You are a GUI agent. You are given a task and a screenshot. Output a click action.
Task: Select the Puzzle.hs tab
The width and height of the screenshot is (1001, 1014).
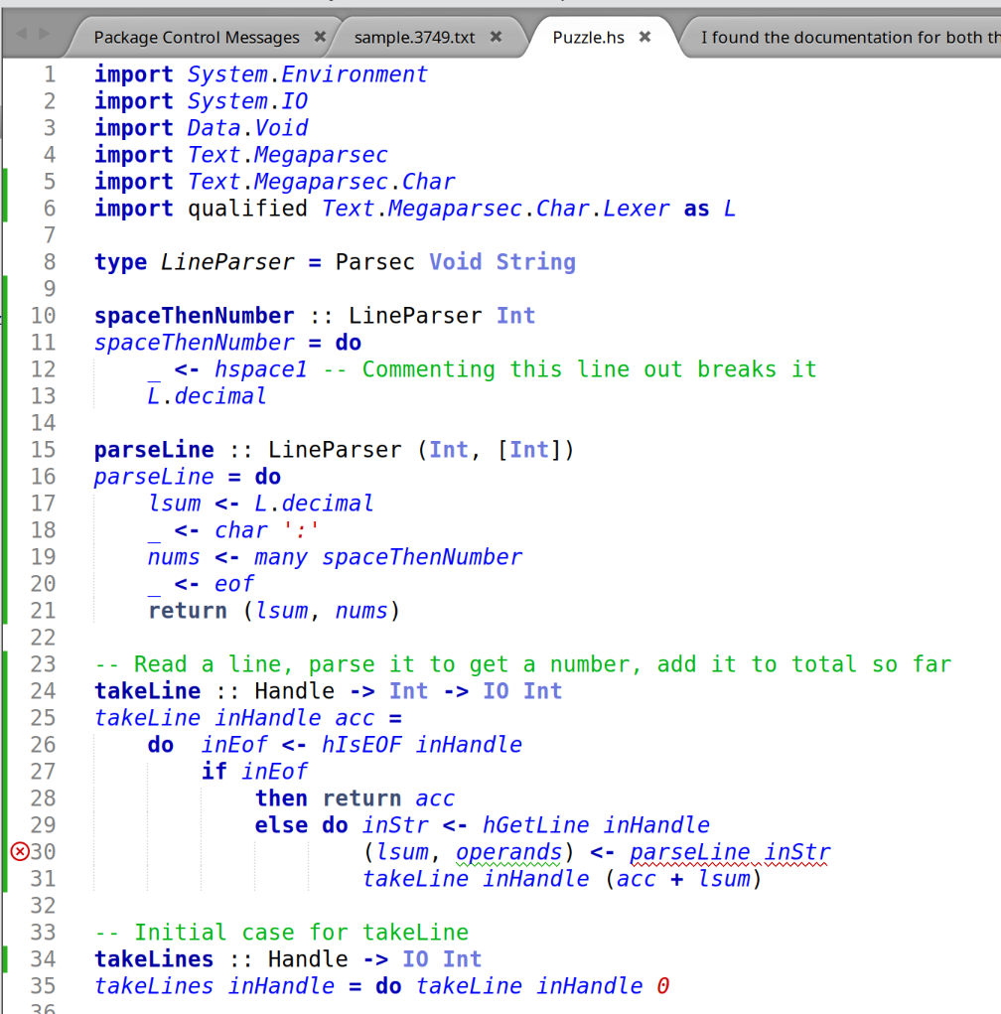pos(589,38)
